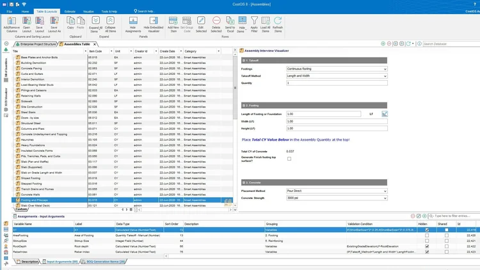Screen dimensions: 480x270
Task: Click the Collapse All Items icon
Action: (110, 20)
